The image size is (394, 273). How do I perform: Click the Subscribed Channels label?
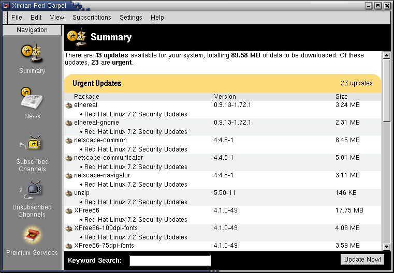pyautogui.click(x=32, y=165)
